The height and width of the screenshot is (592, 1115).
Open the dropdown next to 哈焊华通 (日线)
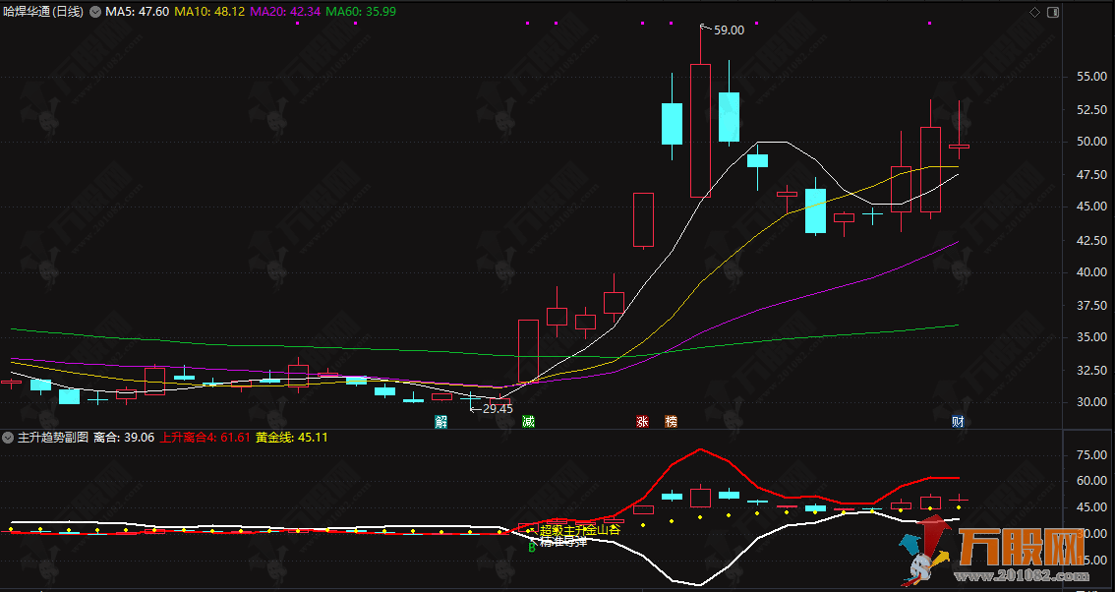[94, 12]
